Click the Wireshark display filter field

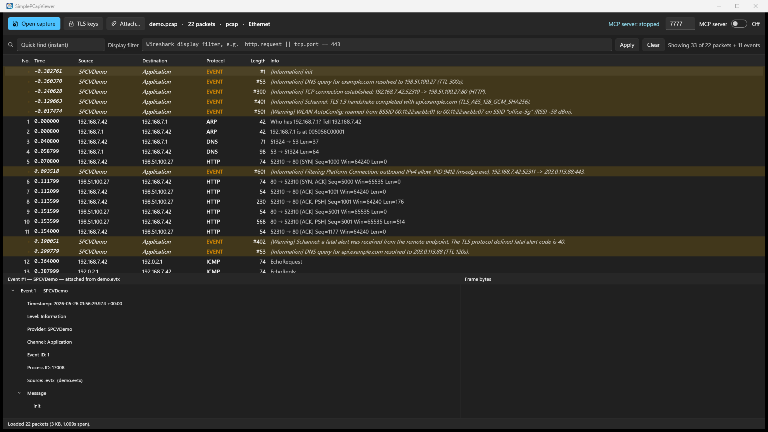tap(377, 44)
